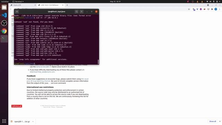Open Chrome tab search circle button

(x=208, y=5)
